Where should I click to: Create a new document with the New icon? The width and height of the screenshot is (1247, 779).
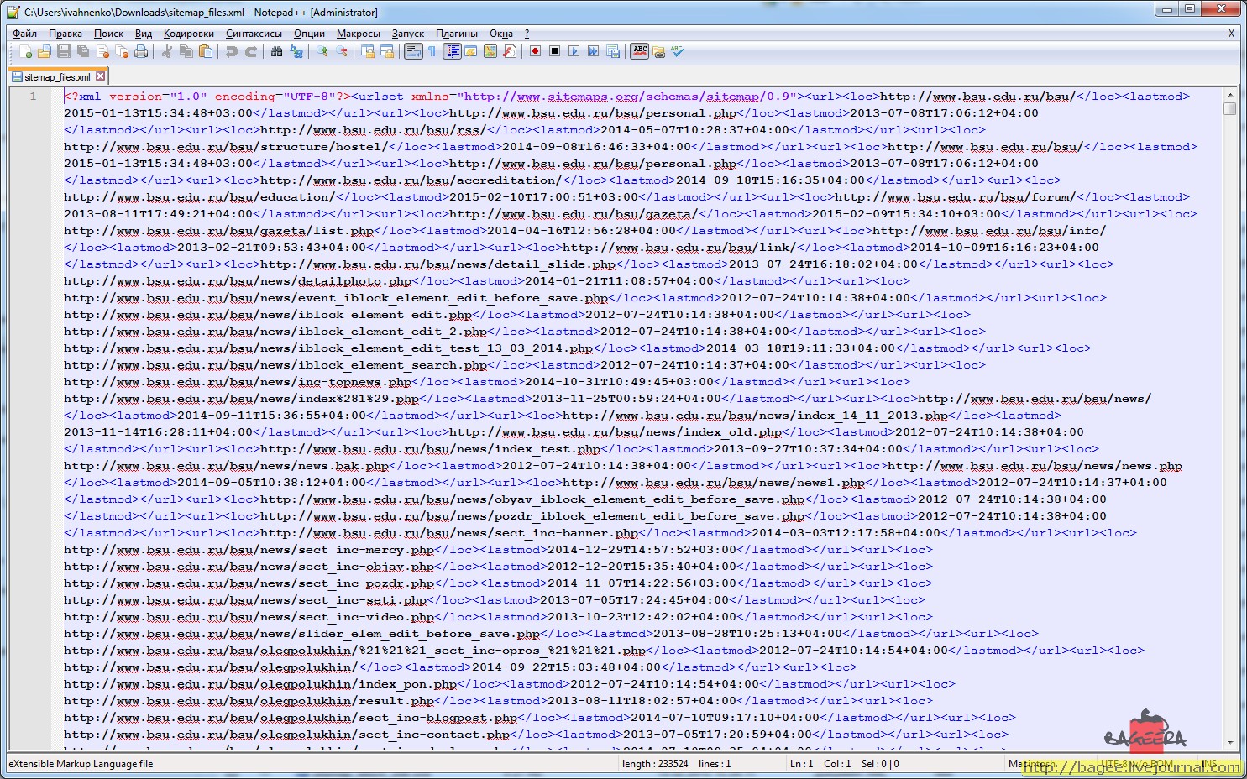point(25,51)
